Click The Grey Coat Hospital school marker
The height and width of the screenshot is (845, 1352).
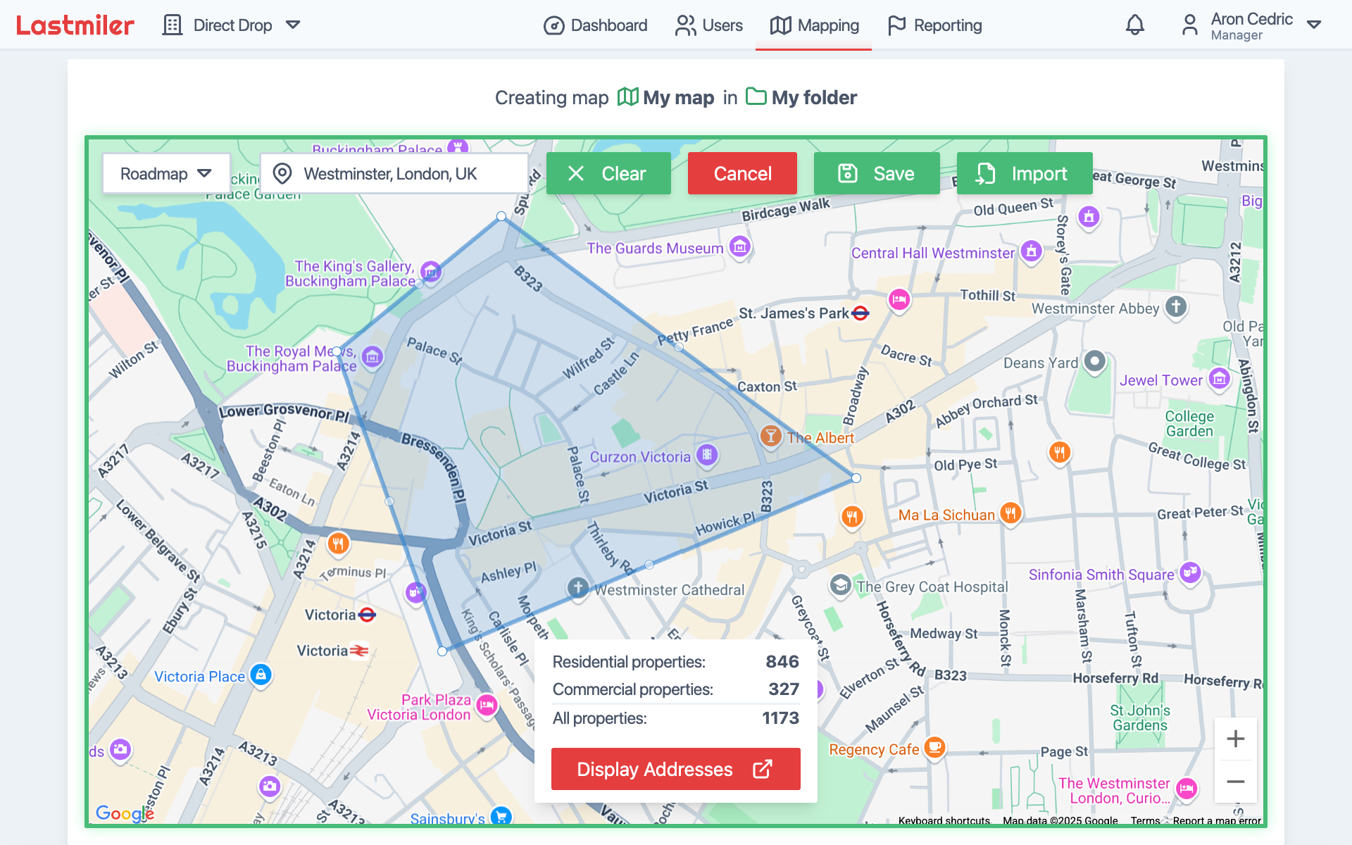coord(840,585)
